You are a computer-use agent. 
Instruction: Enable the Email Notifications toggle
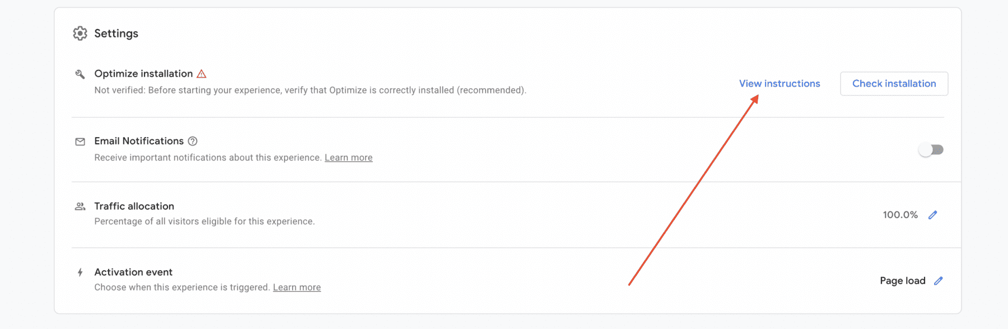coord(931,150)
